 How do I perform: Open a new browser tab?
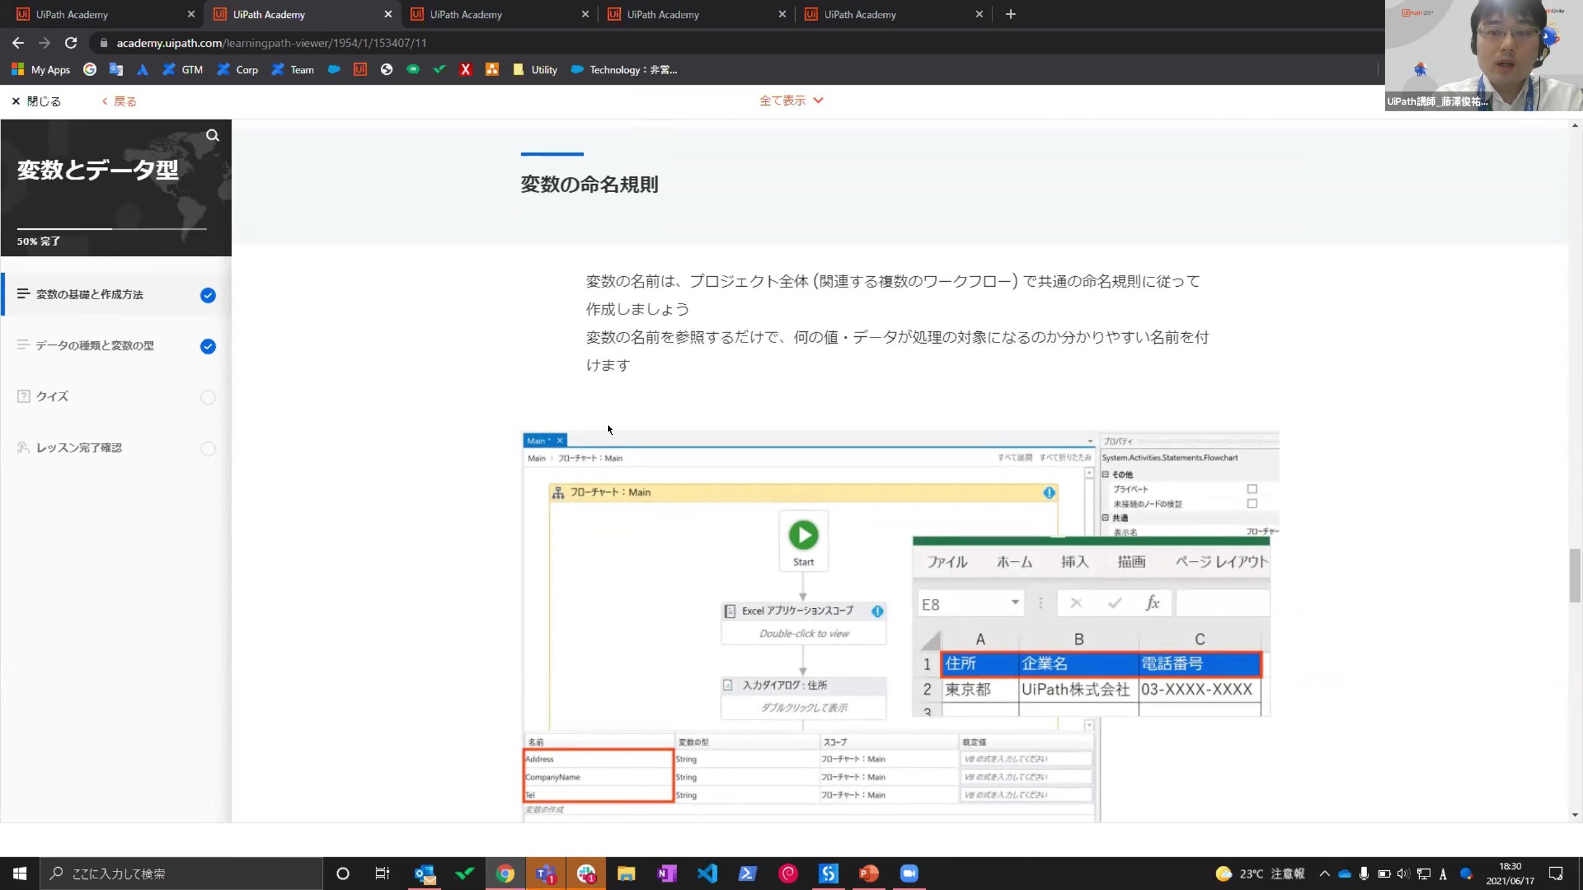point(1010,14)
